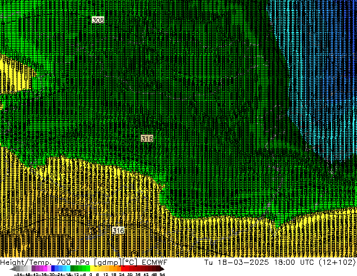The image size is (357, 276).
Task: Click the gray left arrow legend end
Action: (12, 269)
